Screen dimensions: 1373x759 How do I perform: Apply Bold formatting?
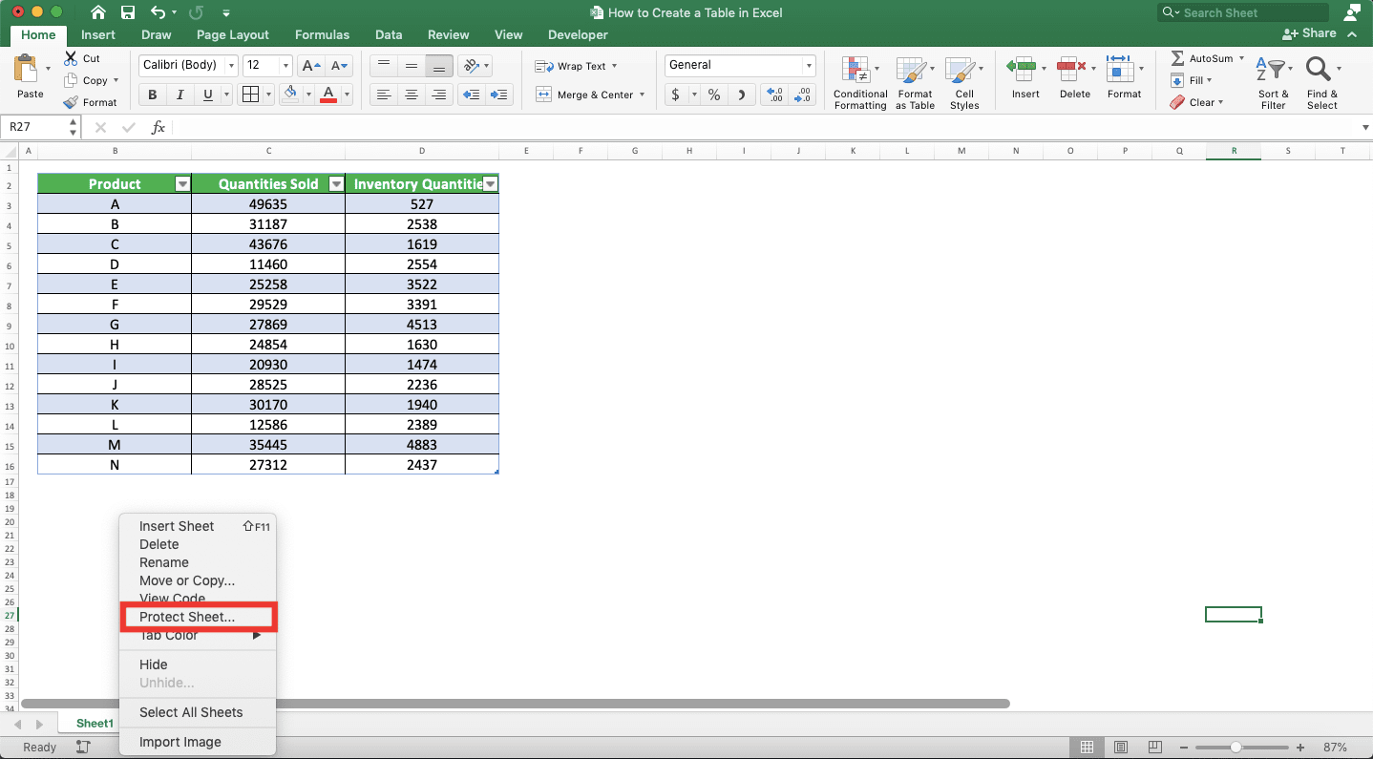click(x=152, y=95)
